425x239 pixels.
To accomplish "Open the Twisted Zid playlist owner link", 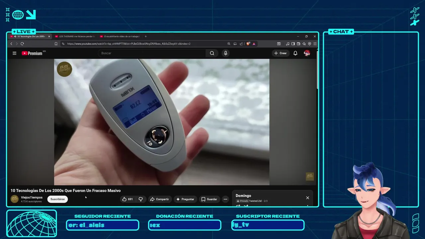I will pyautogui.click(x=255, y=201).
